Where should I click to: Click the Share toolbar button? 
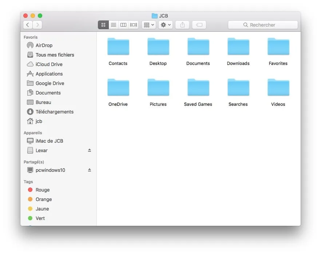pyautogui.click(x=182, y=25)
